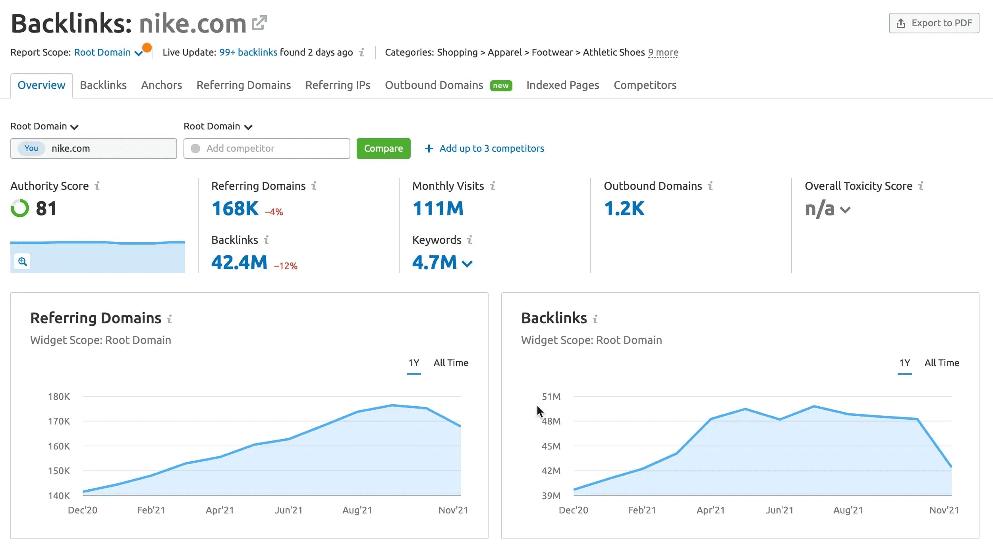The image size is (993, 548).
Task: Select 1Y range on Backlinks chart
Action: [904, 363]
